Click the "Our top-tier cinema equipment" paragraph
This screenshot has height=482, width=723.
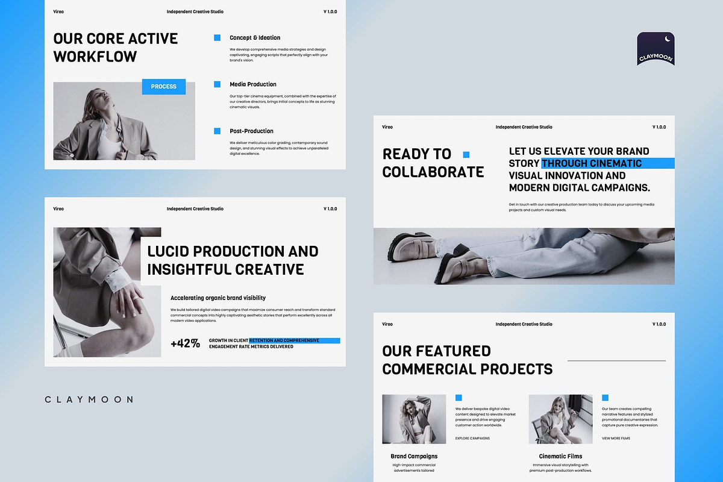pyautogui.click(x=283, y=101)
